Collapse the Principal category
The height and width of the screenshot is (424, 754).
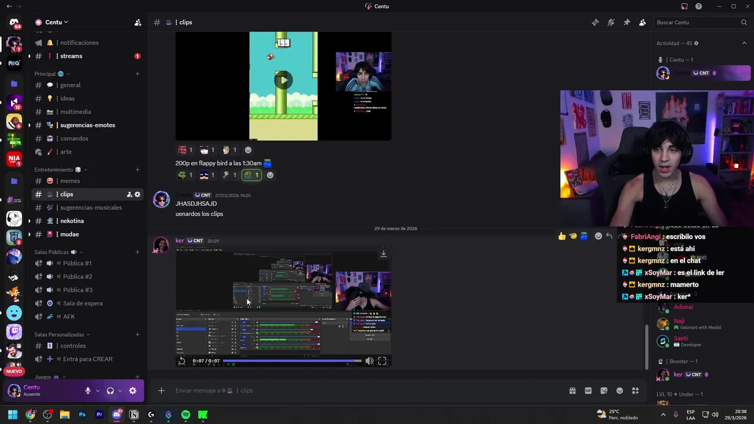click(52, 74)
